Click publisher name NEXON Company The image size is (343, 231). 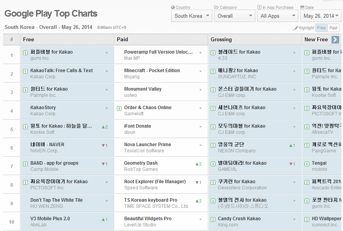click(237, 151)
